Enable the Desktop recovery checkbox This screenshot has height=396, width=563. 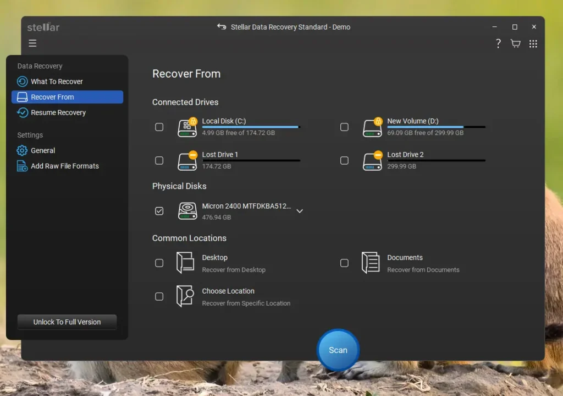[159, 263]
